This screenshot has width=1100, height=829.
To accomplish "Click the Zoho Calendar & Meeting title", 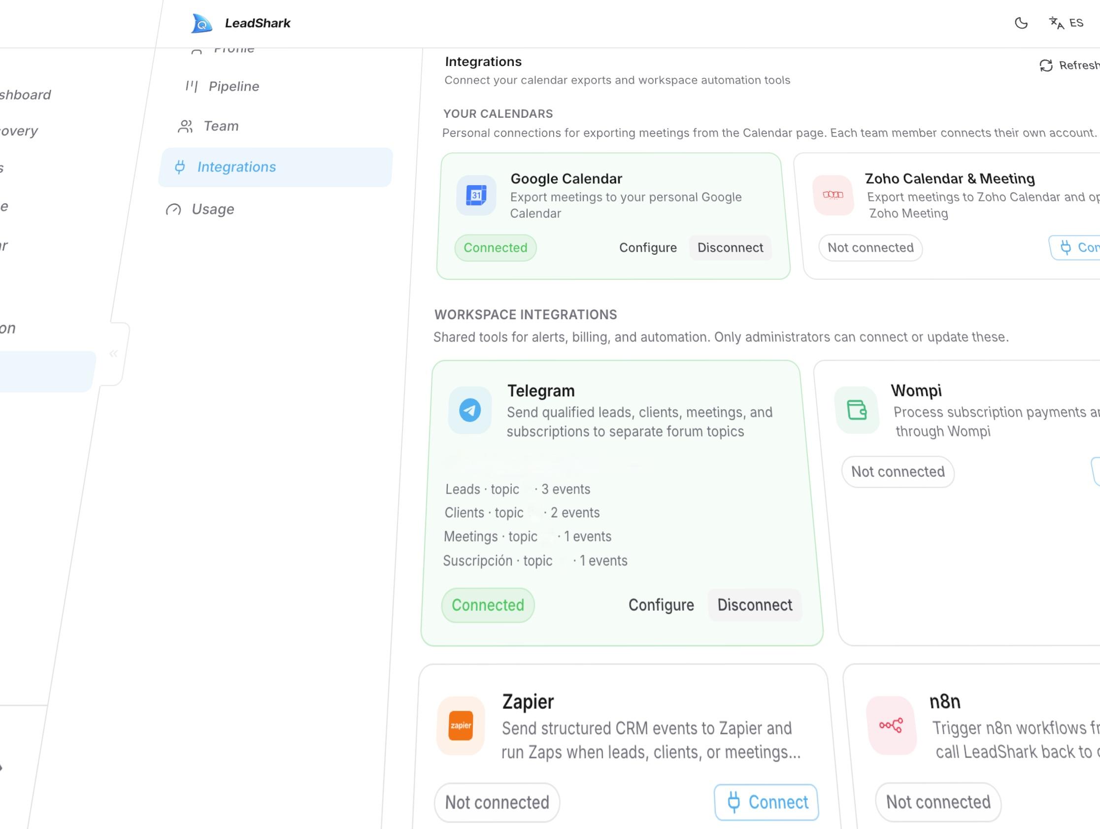I will (950, 179).
